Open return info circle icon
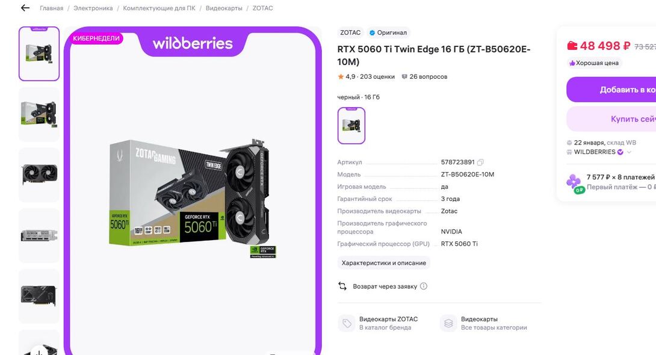The image size is (656, 355). (423, 286)
